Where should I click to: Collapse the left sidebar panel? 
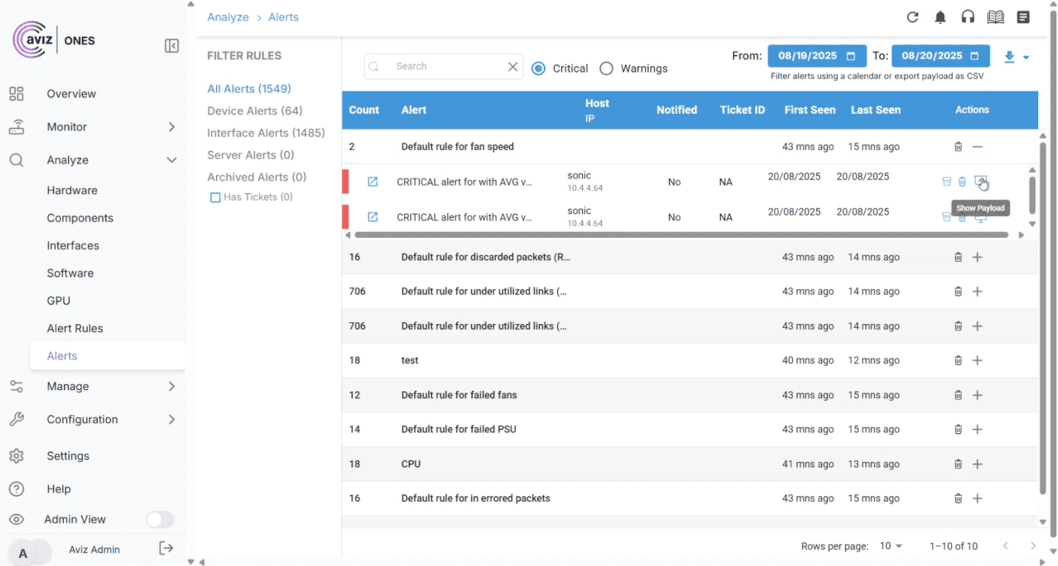pos(171,46)
